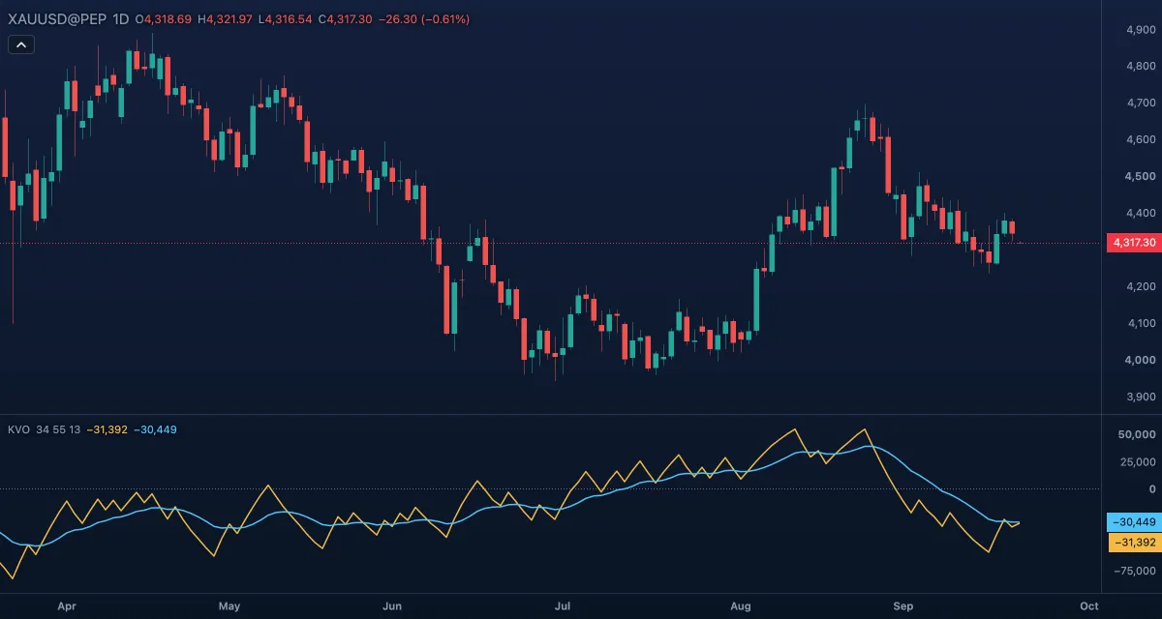
Task: Click the blue −30,449 value in KVO legend
Action: click(155, 429)
